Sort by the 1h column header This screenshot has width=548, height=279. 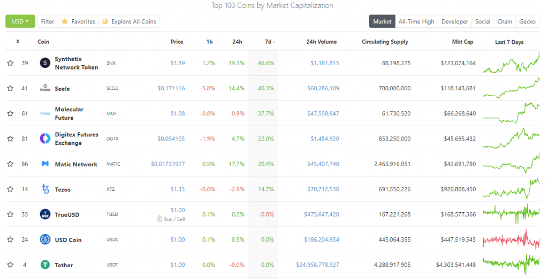209,42
